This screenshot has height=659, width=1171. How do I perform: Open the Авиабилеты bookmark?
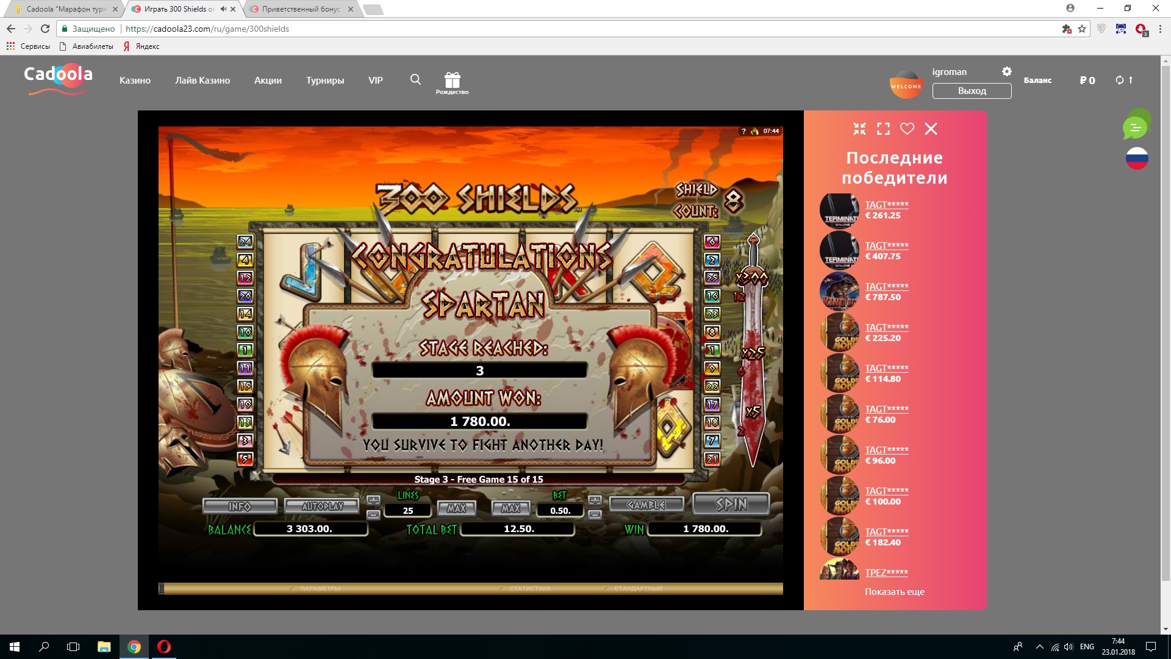click(87, 46)
